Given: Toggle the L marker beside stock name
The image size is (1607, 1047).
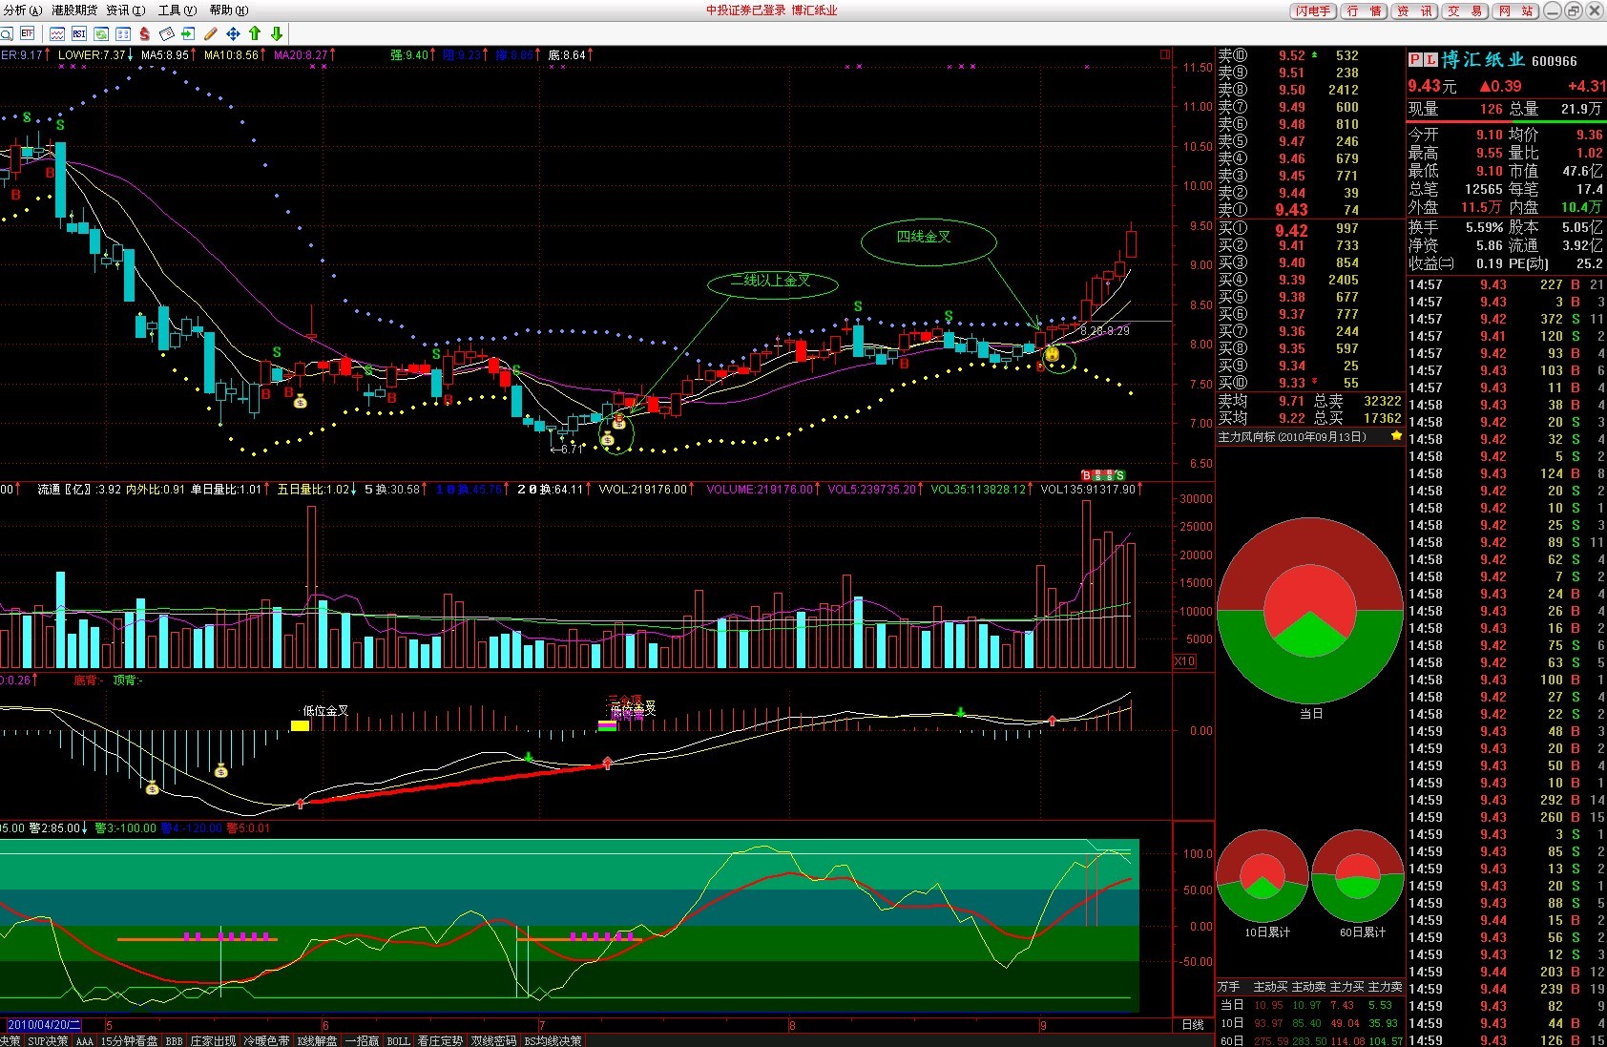Looking at the screenshot, I should pos(1430,60).
